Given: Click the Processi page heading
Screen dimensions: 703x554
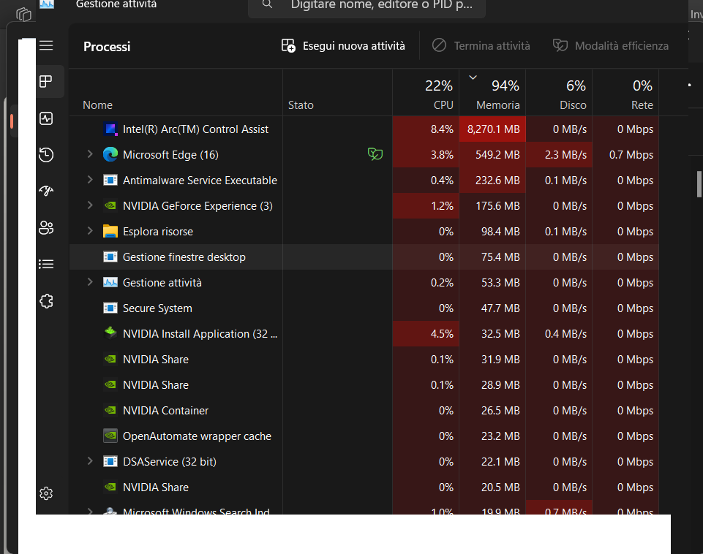Looking at the screenshot, I should [x=107, y=47].
